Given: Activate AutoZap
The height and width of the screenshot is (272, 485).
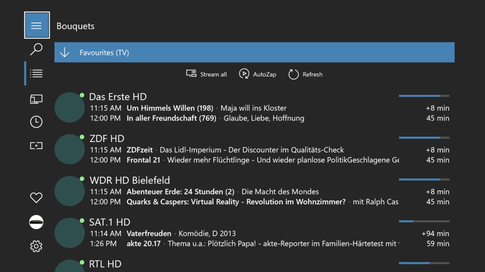Looking at the screenshot, I should [x=258, y=74].
